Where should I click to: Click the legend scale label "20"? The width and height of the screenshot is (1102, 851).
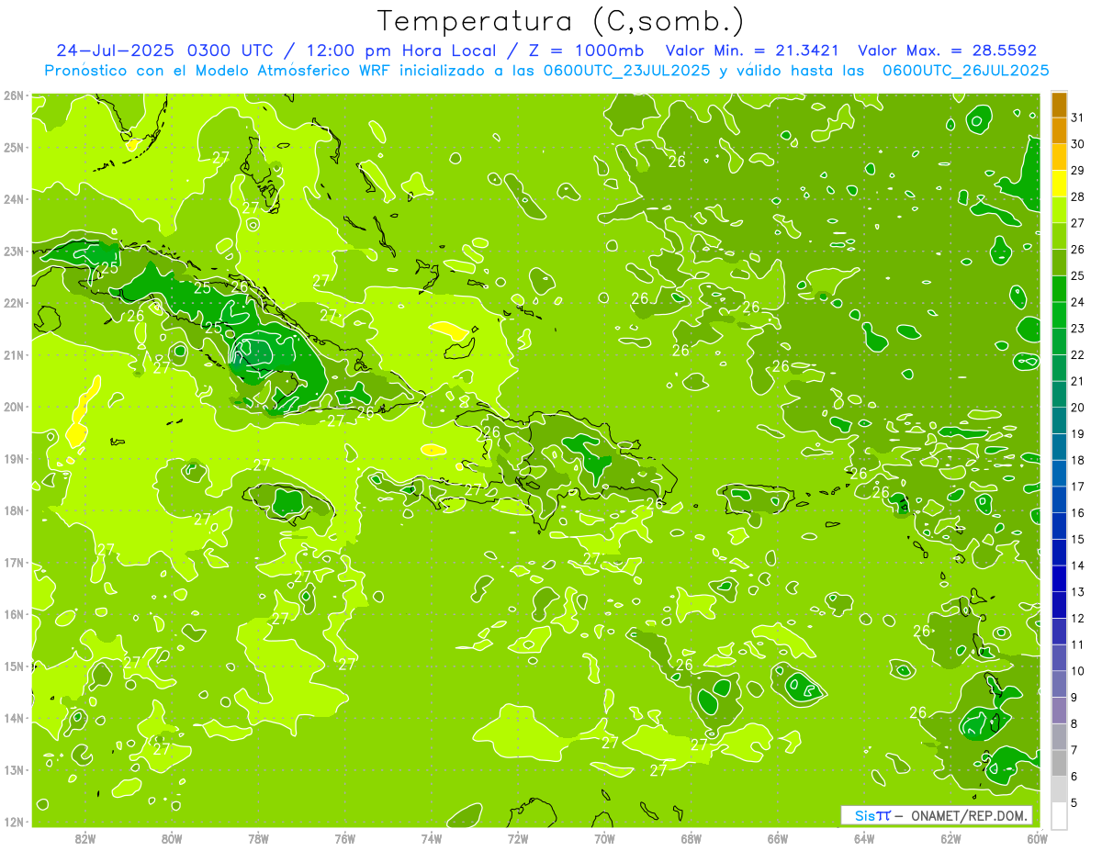1078,408
